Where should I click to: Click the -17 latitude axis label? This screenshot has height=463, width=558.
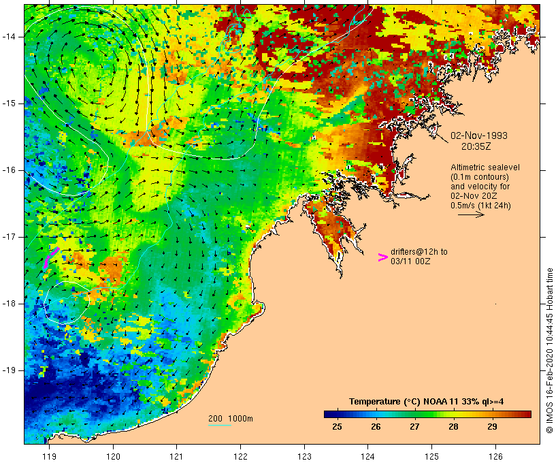tap(9, 237)
